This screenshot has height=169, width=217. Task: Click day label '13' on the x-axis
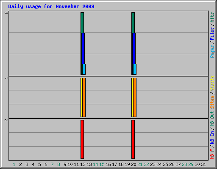pyautogui.click(x=89, y=164)
